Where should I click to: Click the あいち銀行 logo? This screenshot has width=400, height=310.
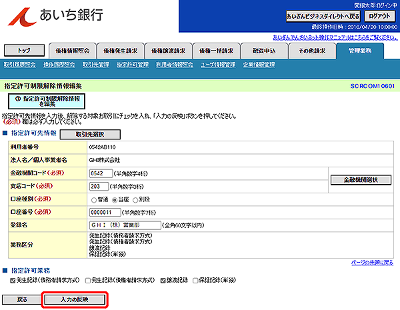click(55, 16)
